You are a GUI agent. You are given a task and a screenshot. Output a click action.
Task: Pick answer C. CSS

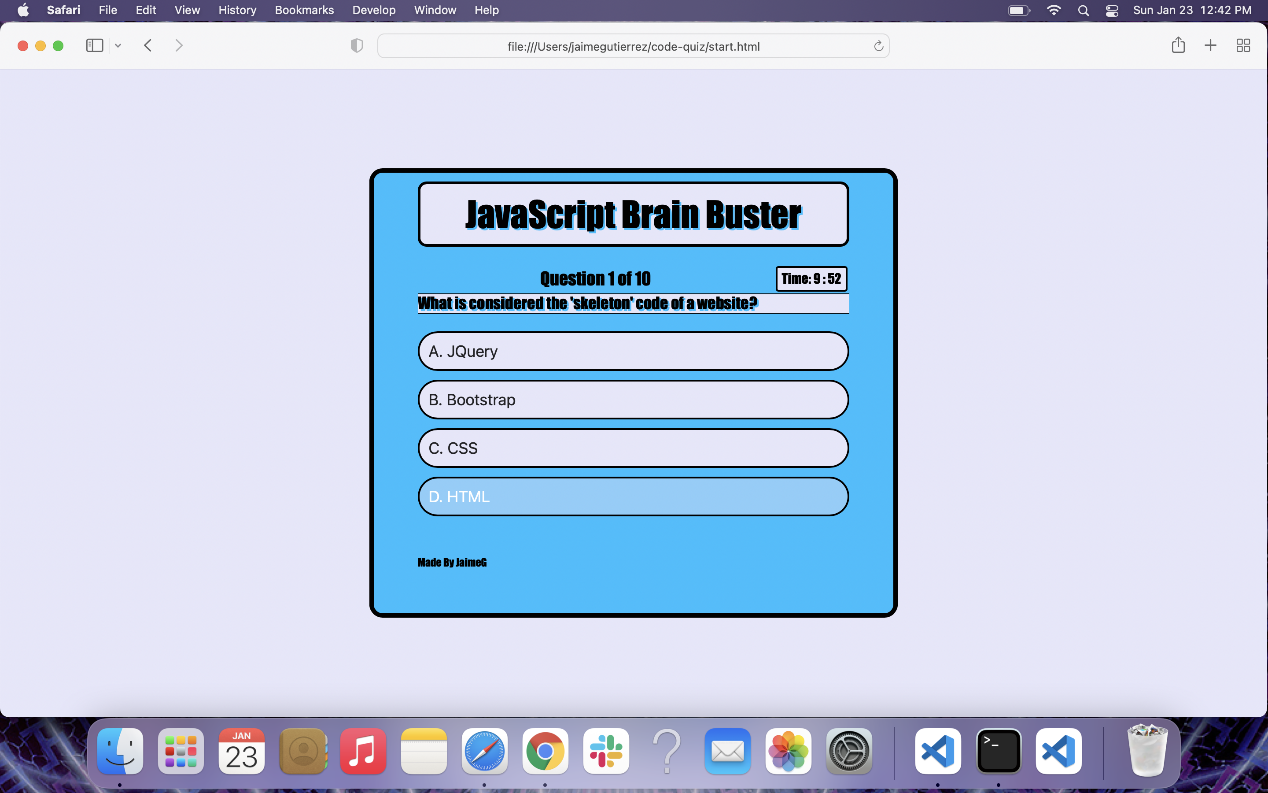[633, 448]
